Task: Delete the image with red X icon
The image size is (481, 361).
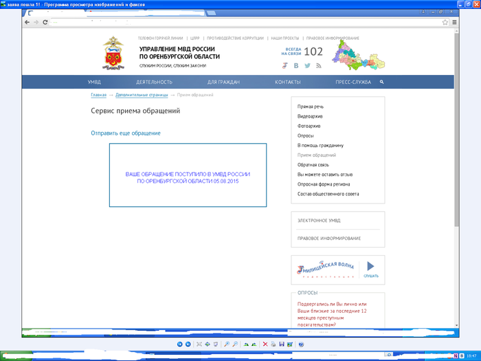Action: pyautogui.click(x=265, y=344)
